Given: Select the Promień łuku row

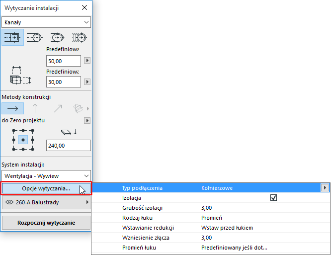Looking at the screenshot, I should [211, 248].
